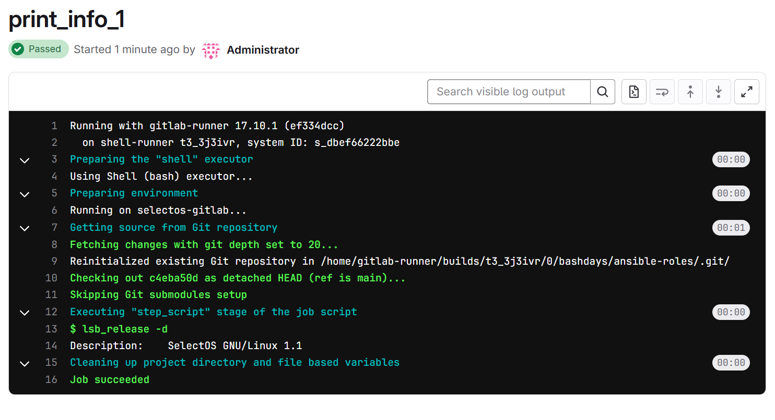This screenshot has width=775, height=420.
Task: Collapse the Preparing environment section
Action: coord(25,194)
